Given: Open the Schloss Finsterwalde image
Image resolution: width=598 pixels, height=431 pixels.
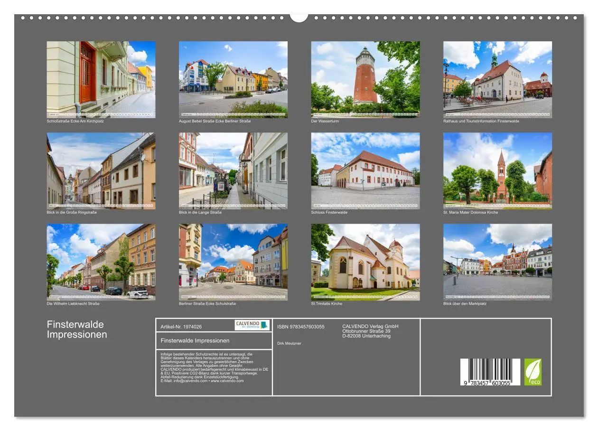Looking at the screenshot, I should 365,171.
